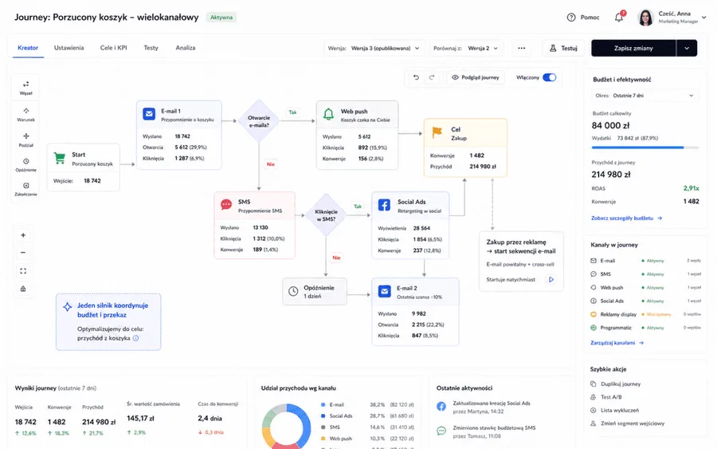Click info icon next to przychód z koszyka
Image resolution: width=717 pixels, height=449 pixels.
[x=135, y=338]
